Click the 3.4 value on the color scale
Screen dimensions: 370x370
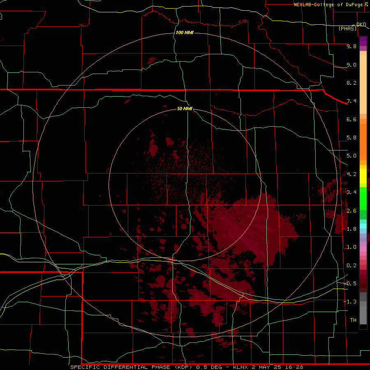[351, 192]
